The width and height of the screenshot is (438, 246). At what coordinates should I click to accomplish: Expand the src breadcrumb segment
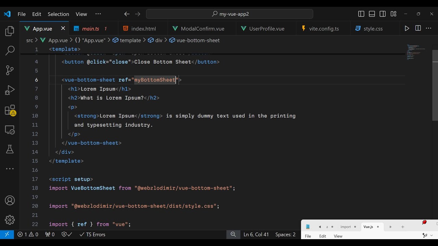coord(29,40)
